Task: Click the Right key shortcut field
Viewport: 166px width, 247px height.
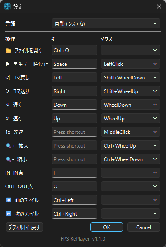Action: 74,91
